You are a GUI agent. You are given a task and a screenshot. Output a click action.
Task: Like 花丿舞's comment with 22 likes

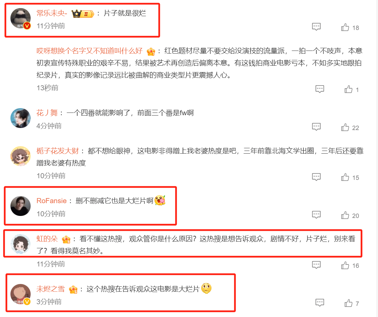(345, 127)
